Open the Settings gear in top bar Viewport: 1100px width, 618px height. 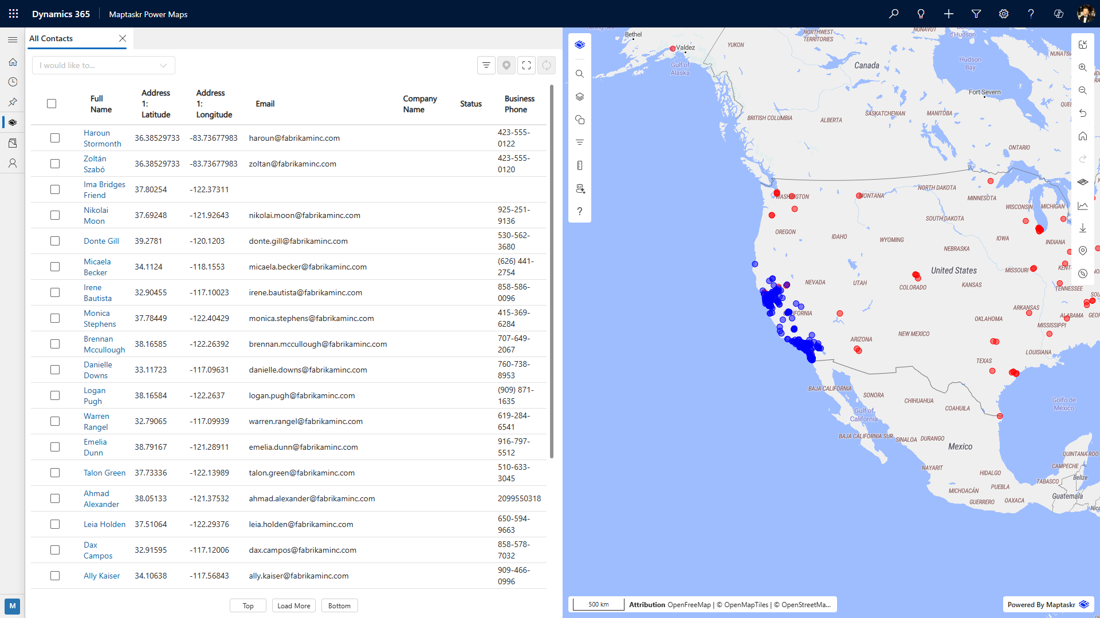1004,14
